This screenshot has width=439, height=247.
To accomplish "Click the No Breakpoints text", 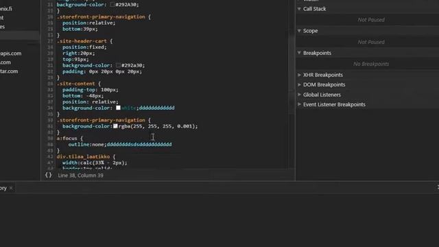I will (371, 64).
